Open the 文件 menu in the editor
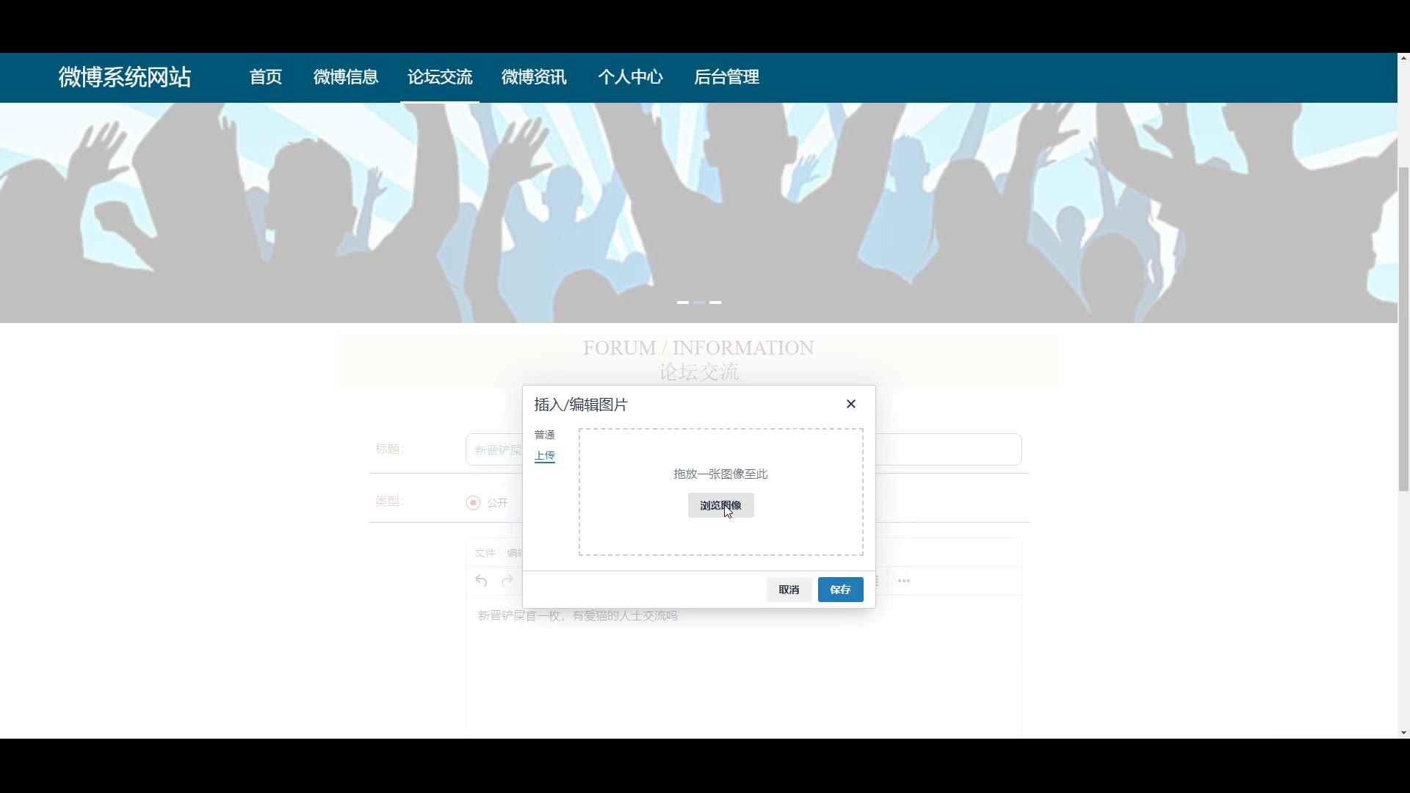This screenshot has height=793, width=1410. pos(485,553)
